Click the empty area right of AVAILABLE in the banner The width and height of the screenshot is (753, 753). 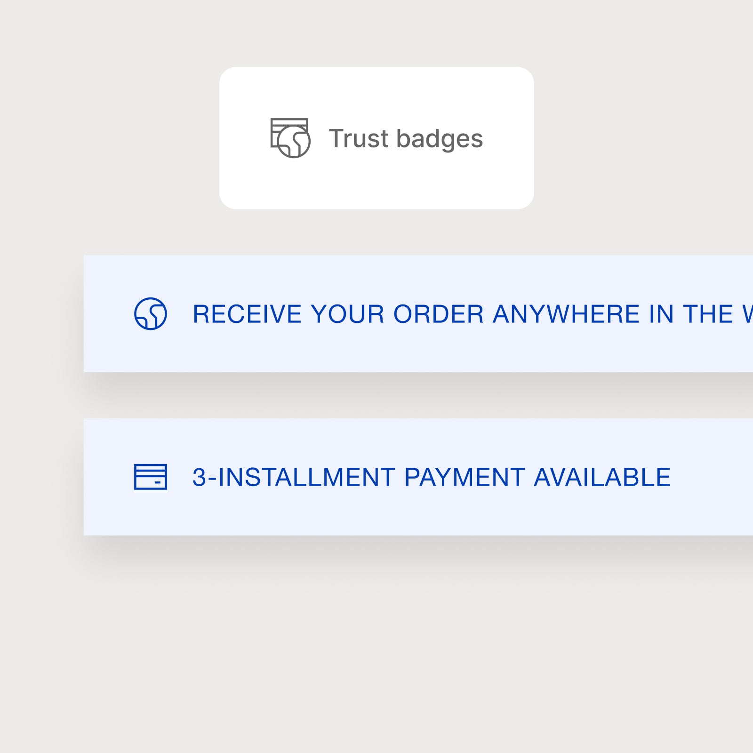(712, 477)
